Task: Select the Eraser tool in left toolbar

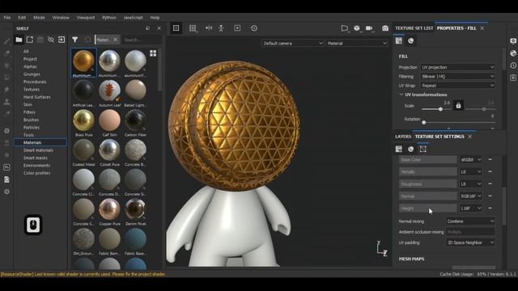Action: pos(6,53)
